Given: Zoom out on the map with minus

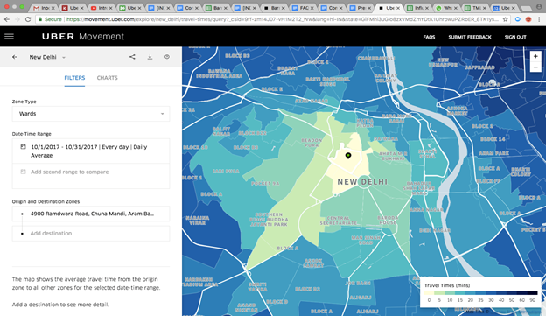Looking at the screenshot, I should pos(535,67).
